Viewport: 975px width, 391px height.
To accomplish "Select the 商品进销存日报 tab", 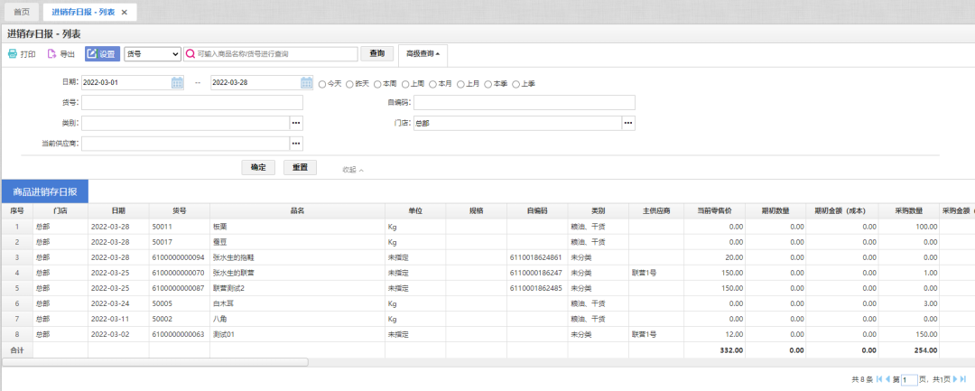I will [45, 191].
